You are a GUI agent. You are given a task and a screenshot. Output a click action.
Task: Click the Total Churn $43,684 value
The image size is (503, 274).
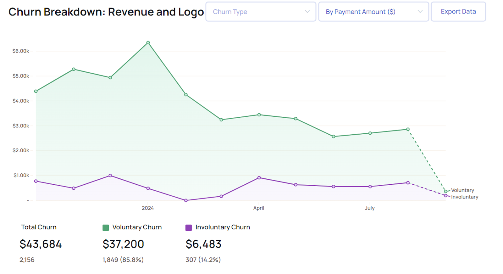pyautogui.click(x=41, y=244)
